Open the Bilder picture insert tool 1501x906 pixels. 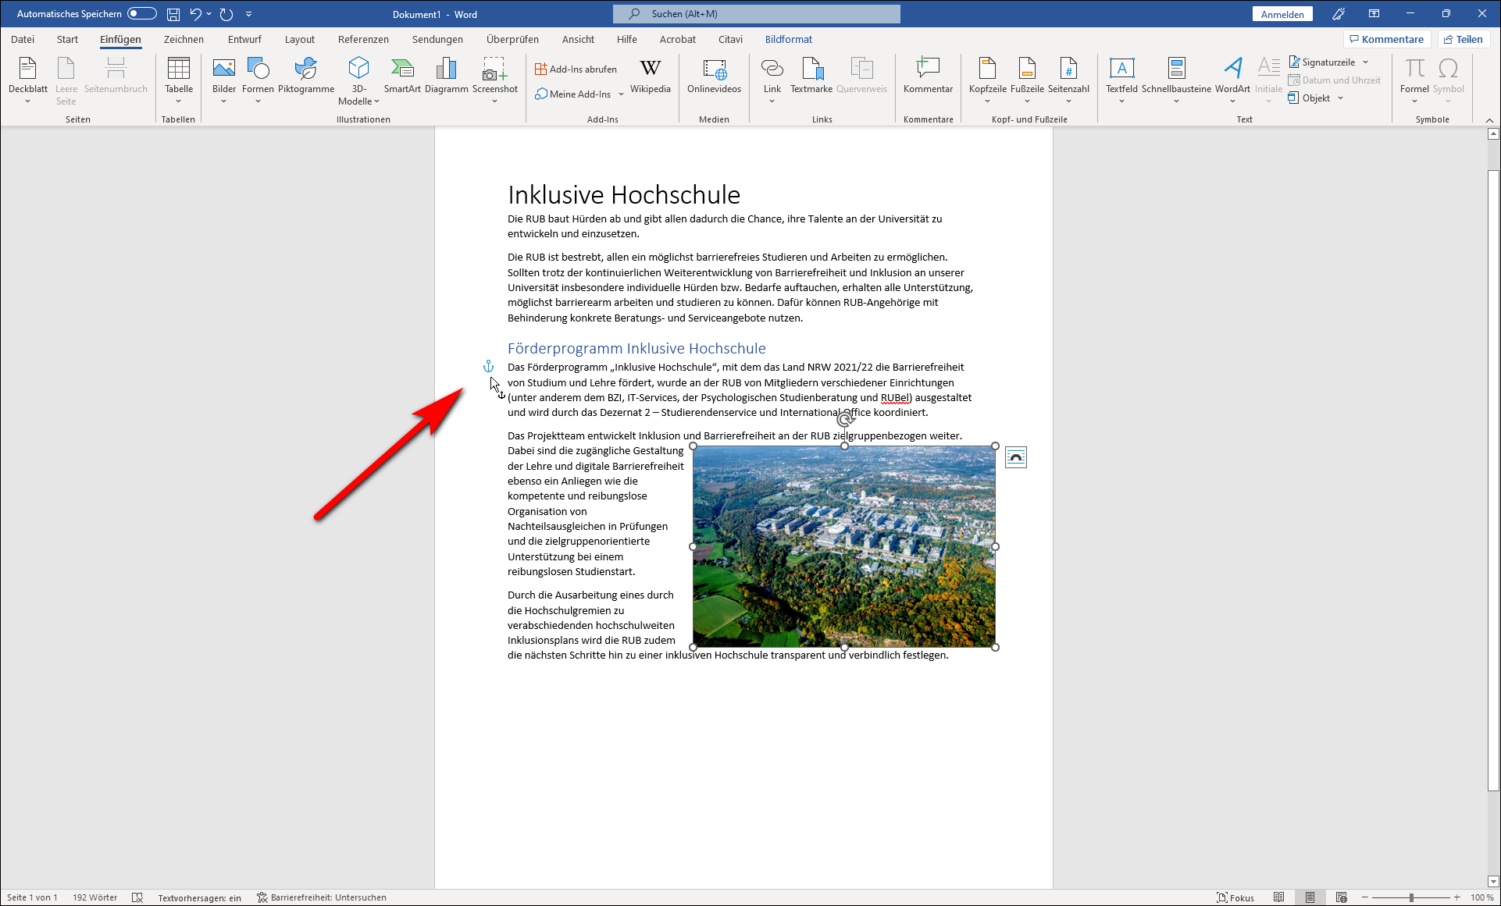point(224,80)
